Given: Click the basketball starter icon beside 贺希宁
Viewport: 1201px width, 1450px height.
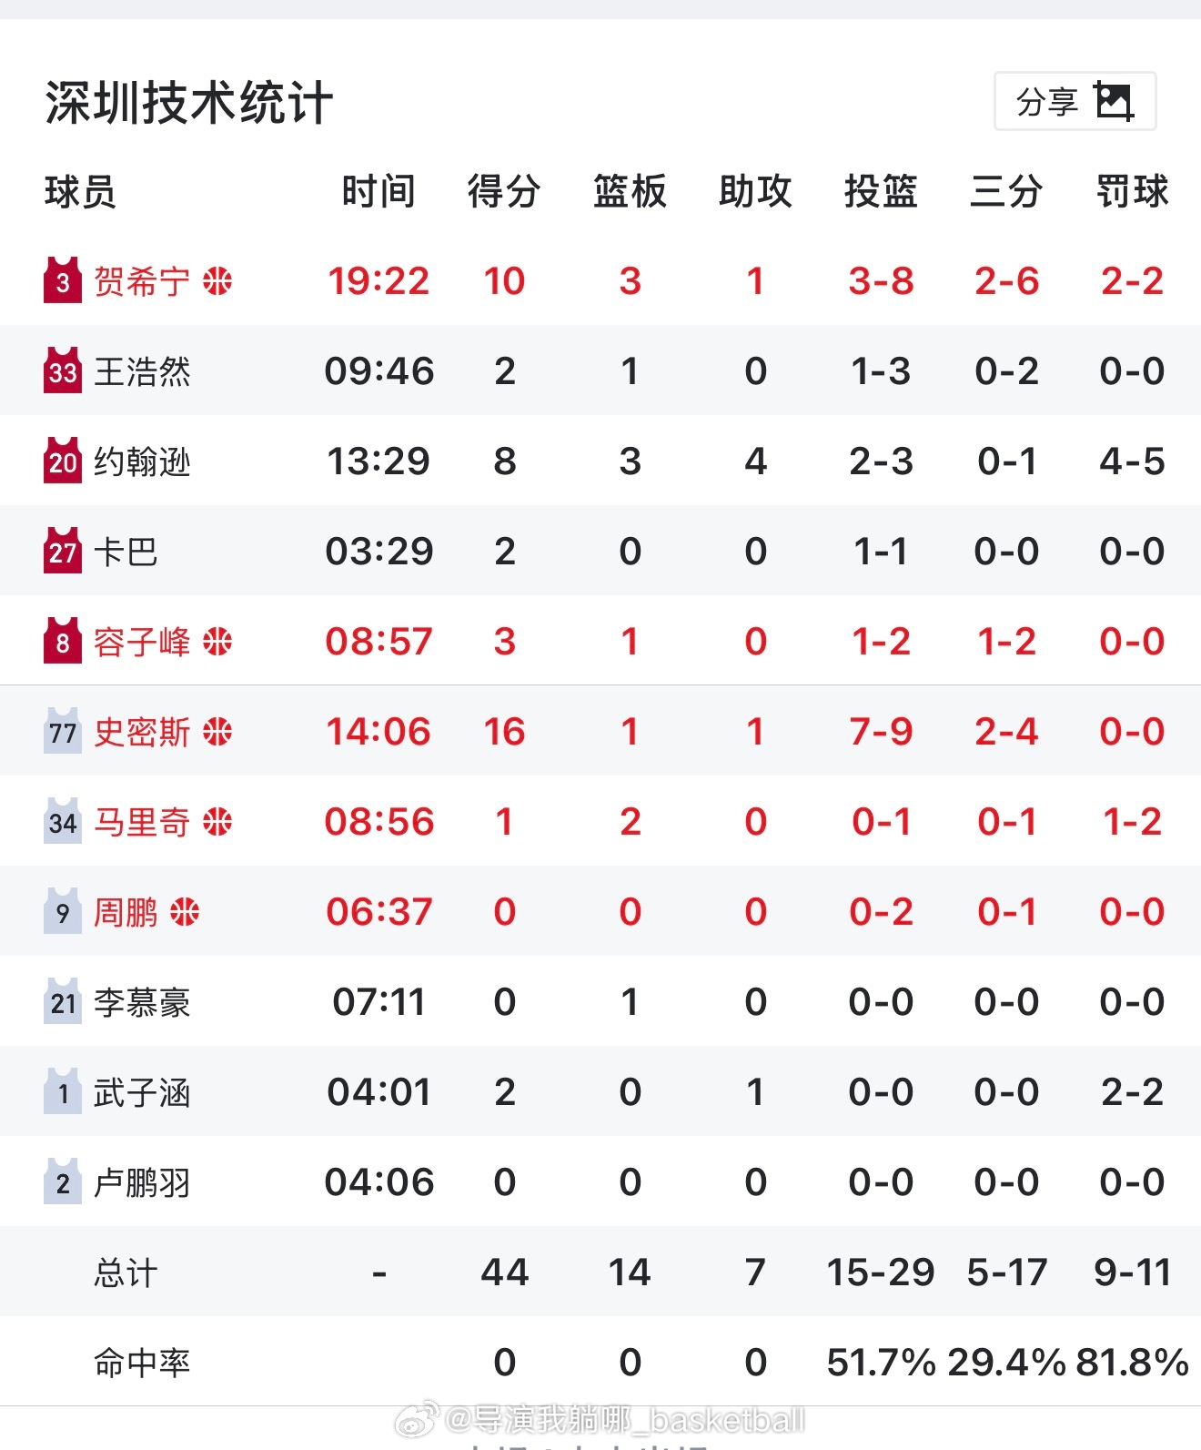Looking at the screenshot, I should click(x=217, y=281).
